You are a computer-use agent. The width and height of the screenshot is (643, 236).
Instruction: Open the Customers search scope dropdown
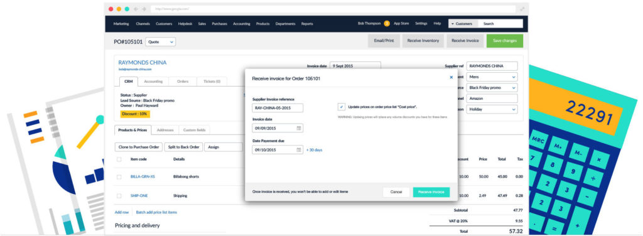click(x=463, y=24)
